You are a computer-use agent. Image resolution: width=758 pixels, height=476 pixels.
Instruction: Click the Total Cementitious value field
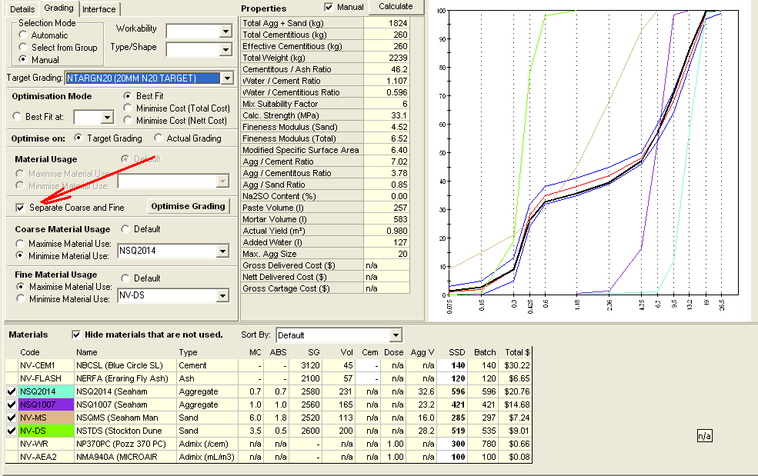pyautogui.click(x=388, y=35)
